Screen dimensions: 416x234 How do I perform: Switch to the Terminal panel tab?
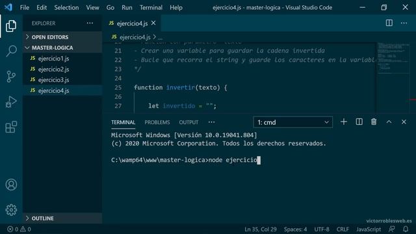123,122
